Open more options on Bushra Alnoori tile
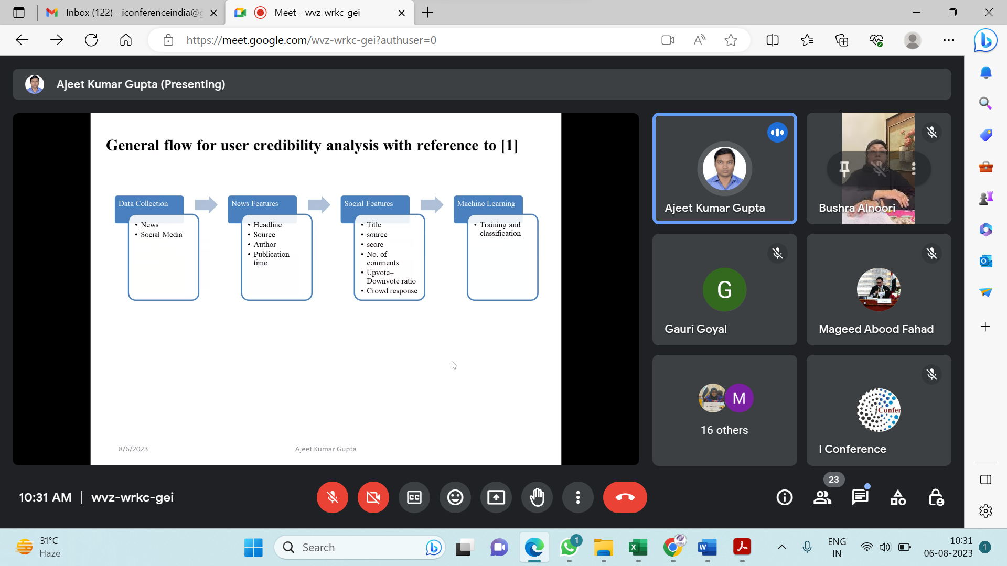This screenshot has height=566, width=1007. (914, 169)
